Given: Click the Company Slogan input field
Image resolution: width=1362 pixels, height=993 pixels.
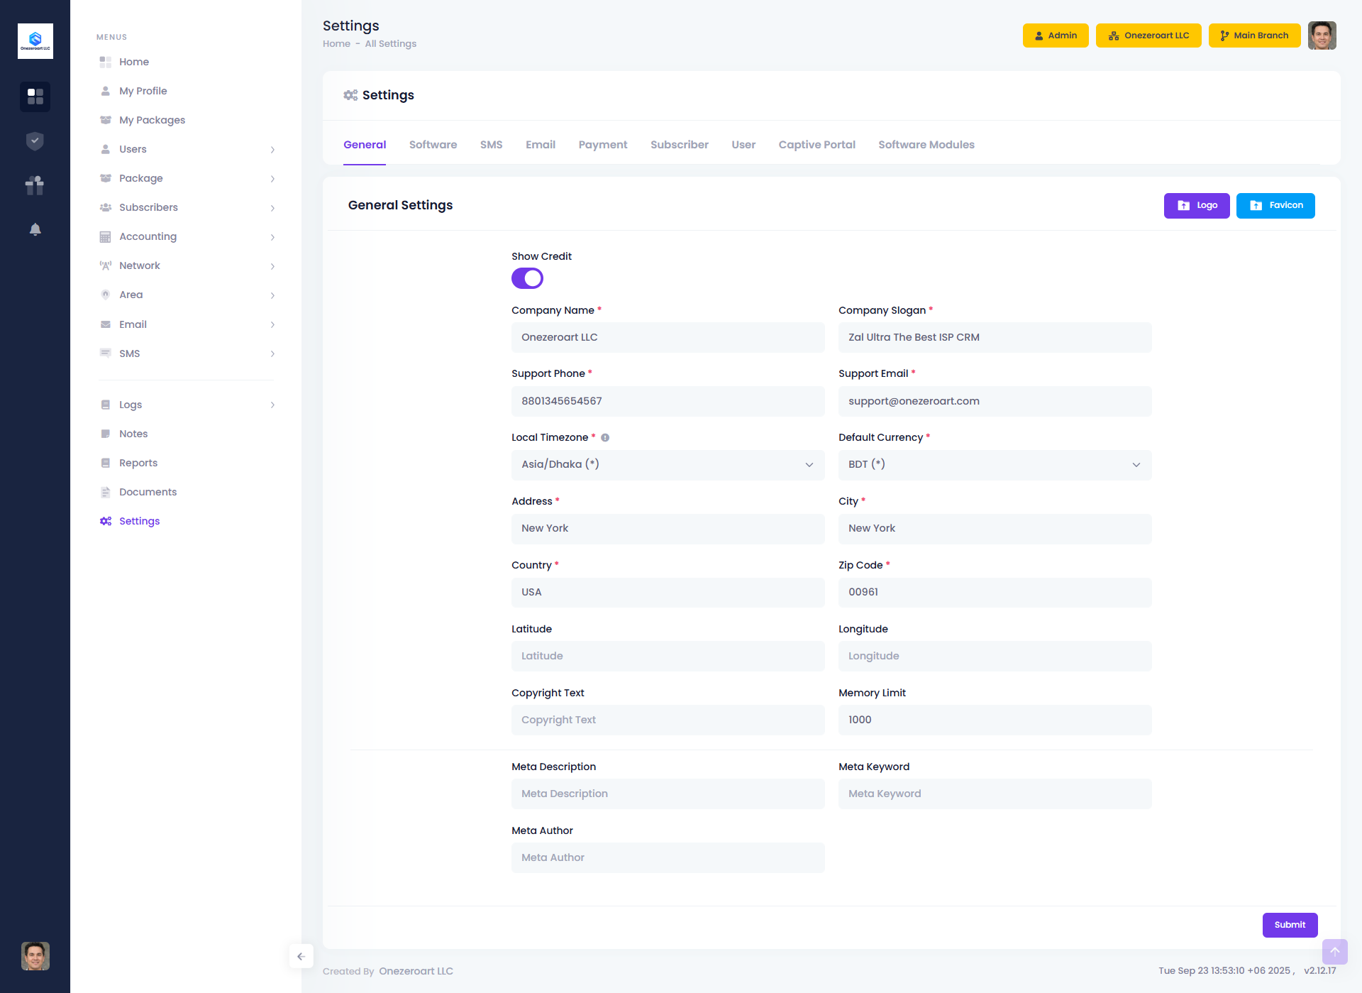Looking at the screenshot, I should 995,338.
